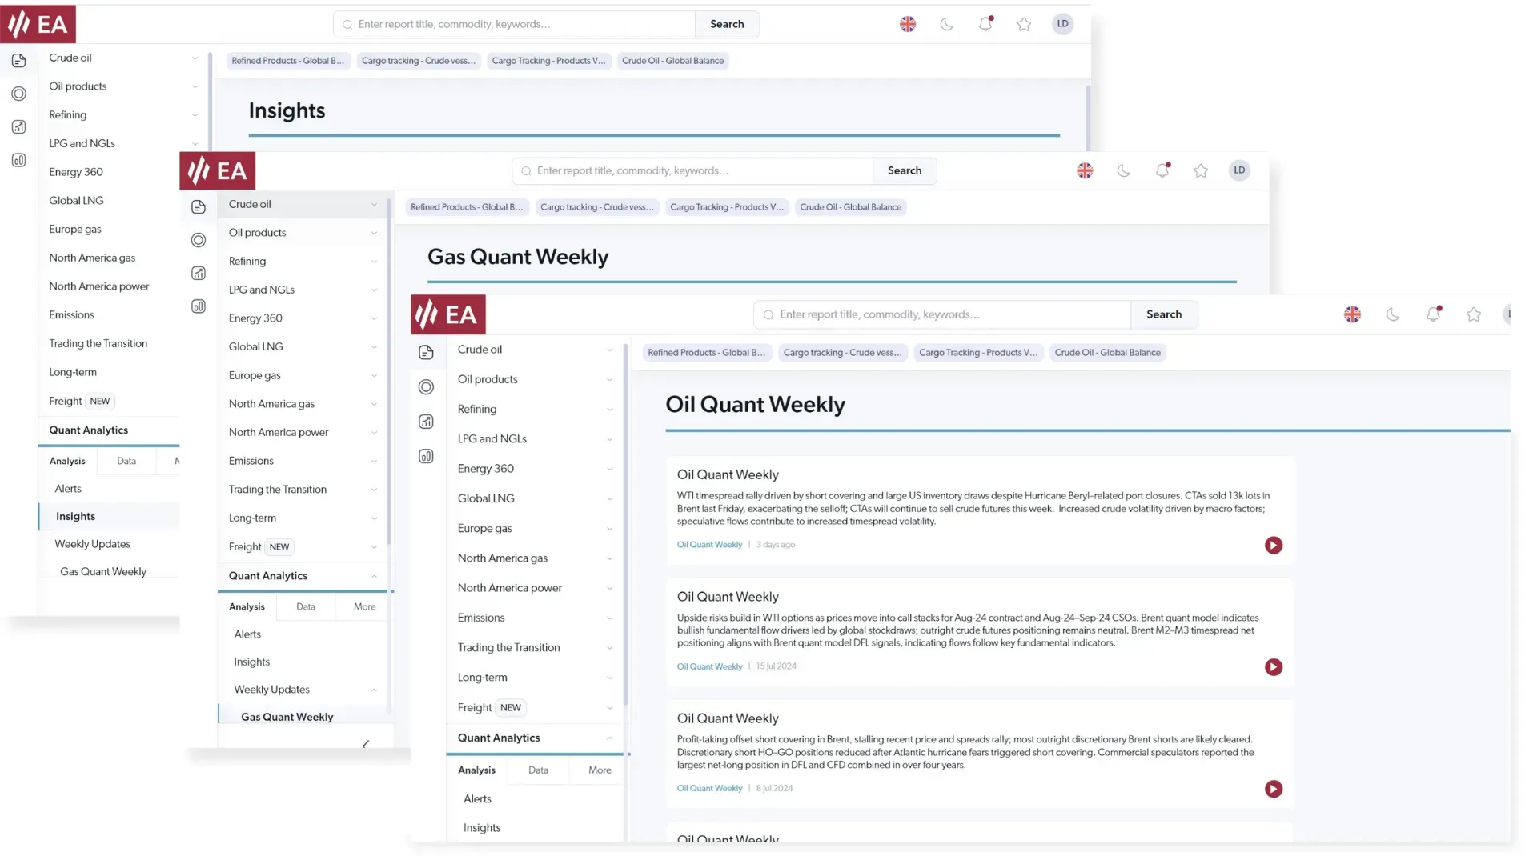Play the Oil Quant Weekly report dated 15 Jul 2024

tap(1274, 667)
